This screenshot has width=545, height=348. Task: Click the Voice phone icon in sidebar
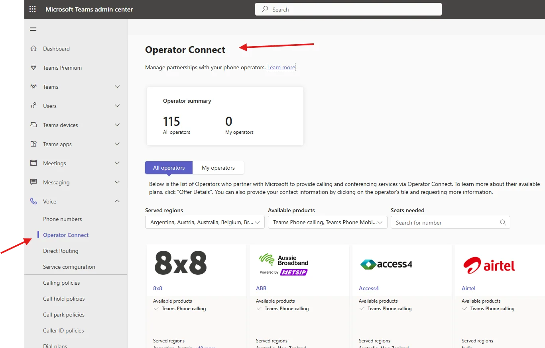point(33,201)
